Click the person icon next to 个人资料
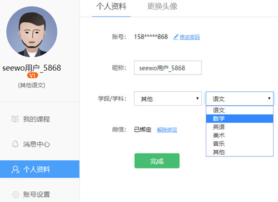This screenshot has height=202, width=278. 16,169
